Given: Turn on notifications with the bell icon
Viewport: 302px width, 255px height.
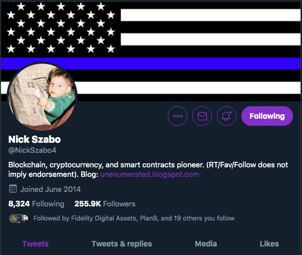Looking at the screenshot, I should click(226, 116).
